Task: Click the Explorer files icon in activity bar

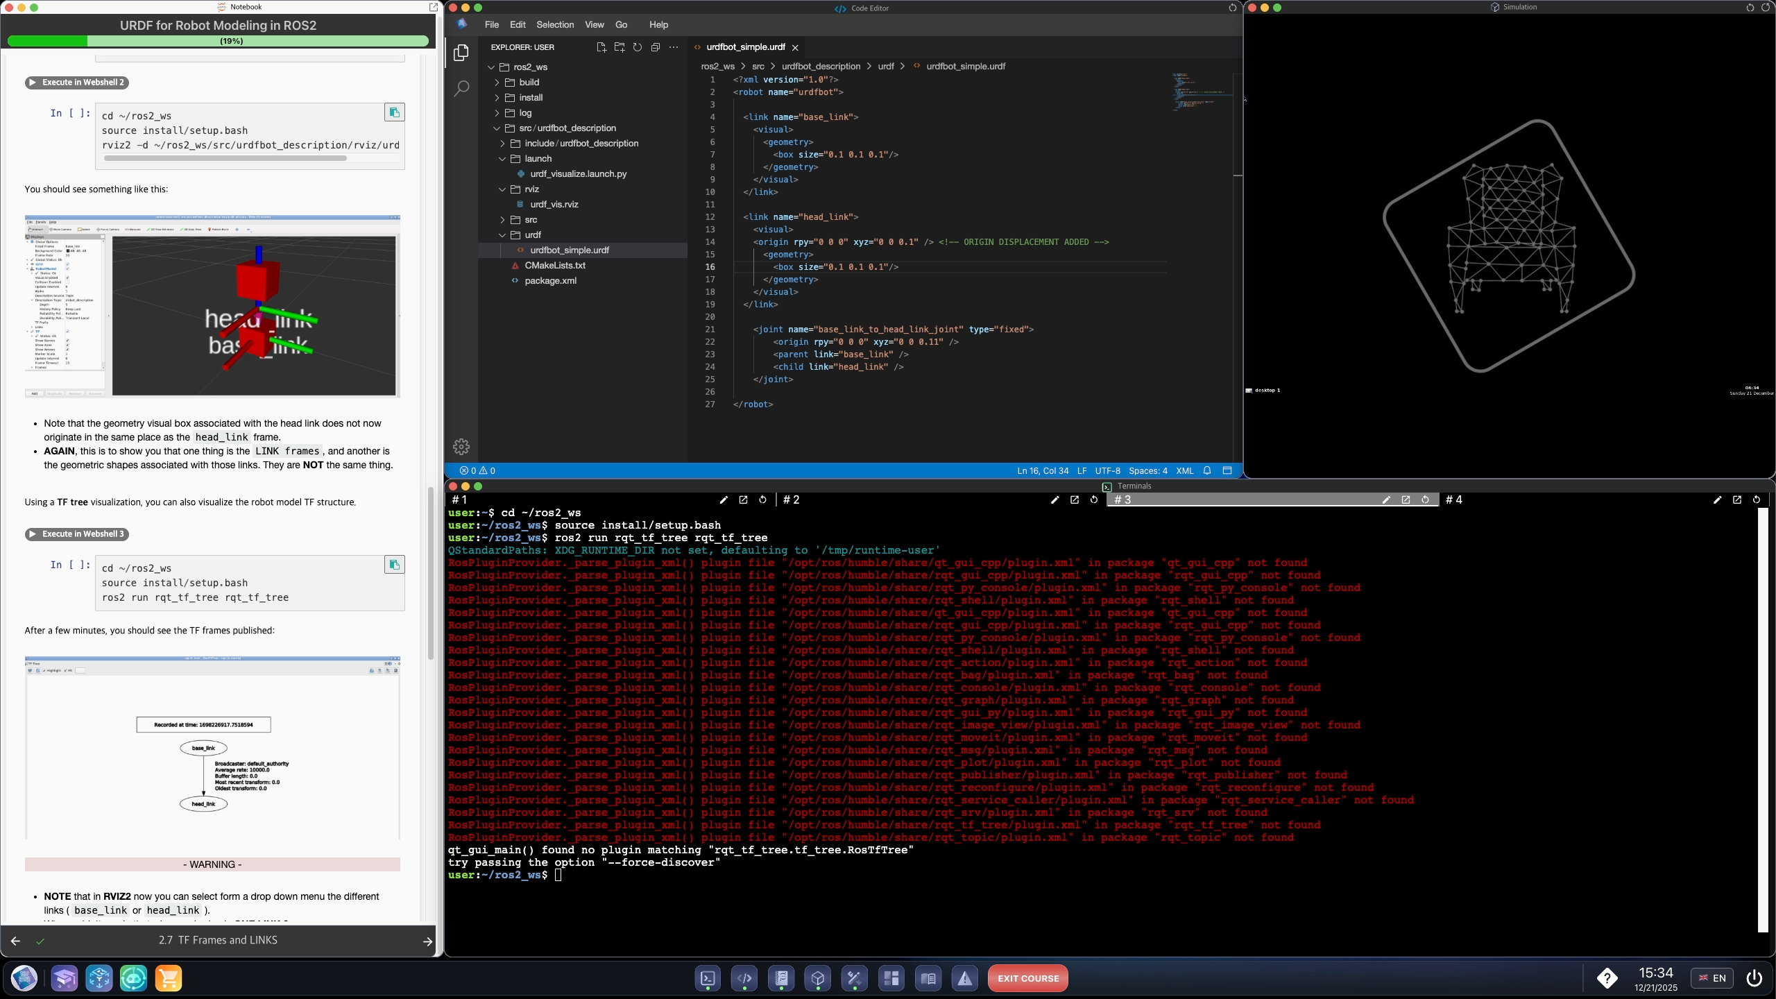Action: pyautogui.click(x=461, y=53)
